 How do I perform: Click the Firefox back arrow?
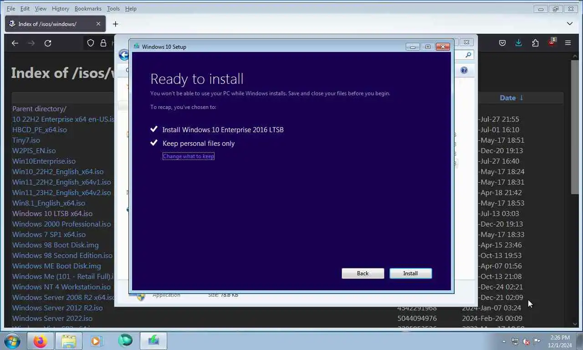pos(15,43)
